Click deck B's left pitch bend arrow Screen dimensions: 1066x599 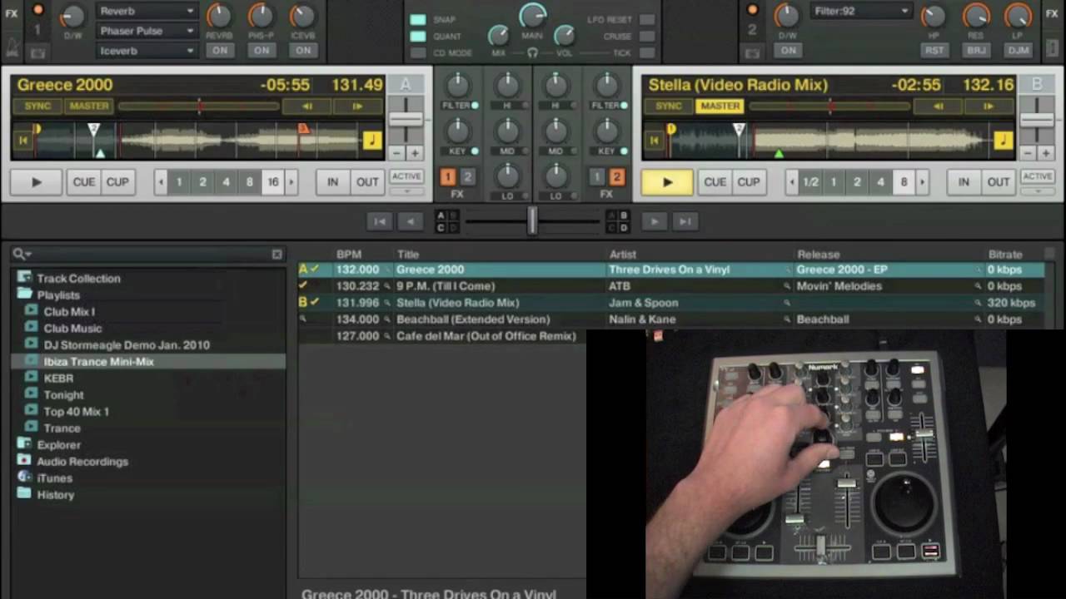pos(939,106)
